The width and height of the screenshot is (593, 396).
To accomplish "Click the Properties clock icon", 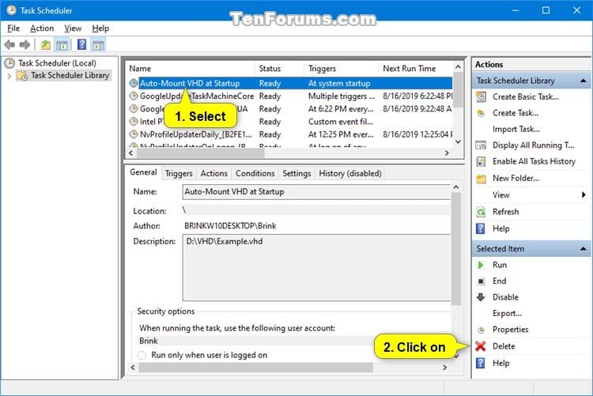I will click(481, 330).
